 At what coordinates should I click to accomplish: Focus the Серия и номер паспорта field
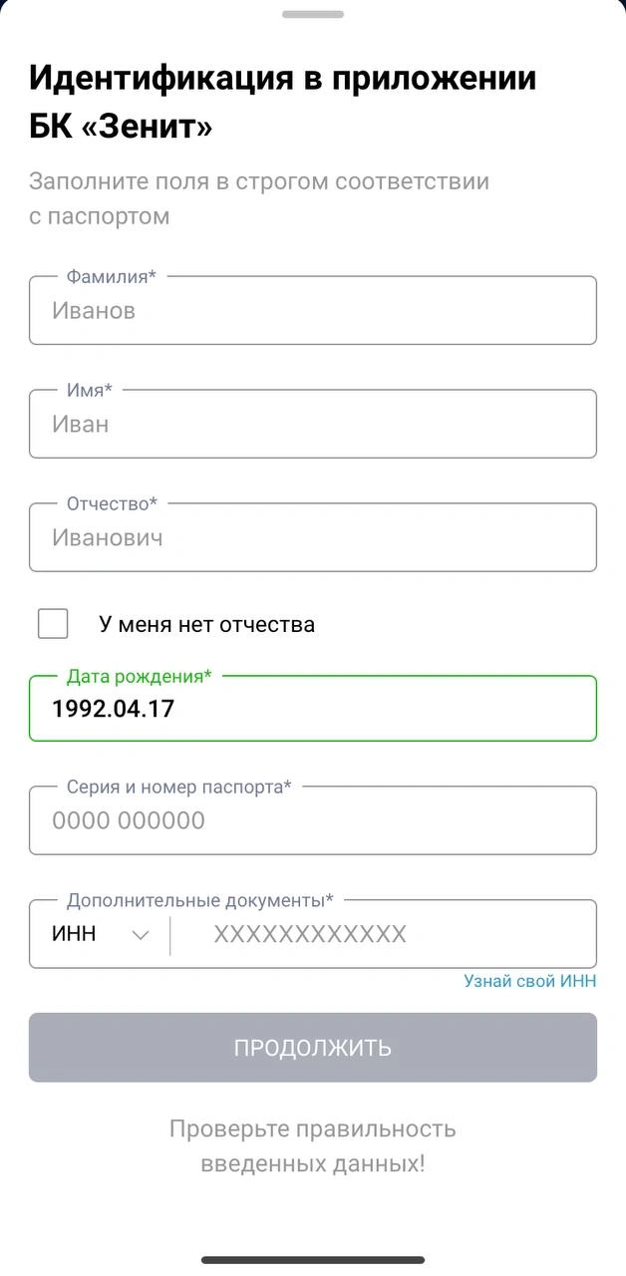[x=313, y=820]
